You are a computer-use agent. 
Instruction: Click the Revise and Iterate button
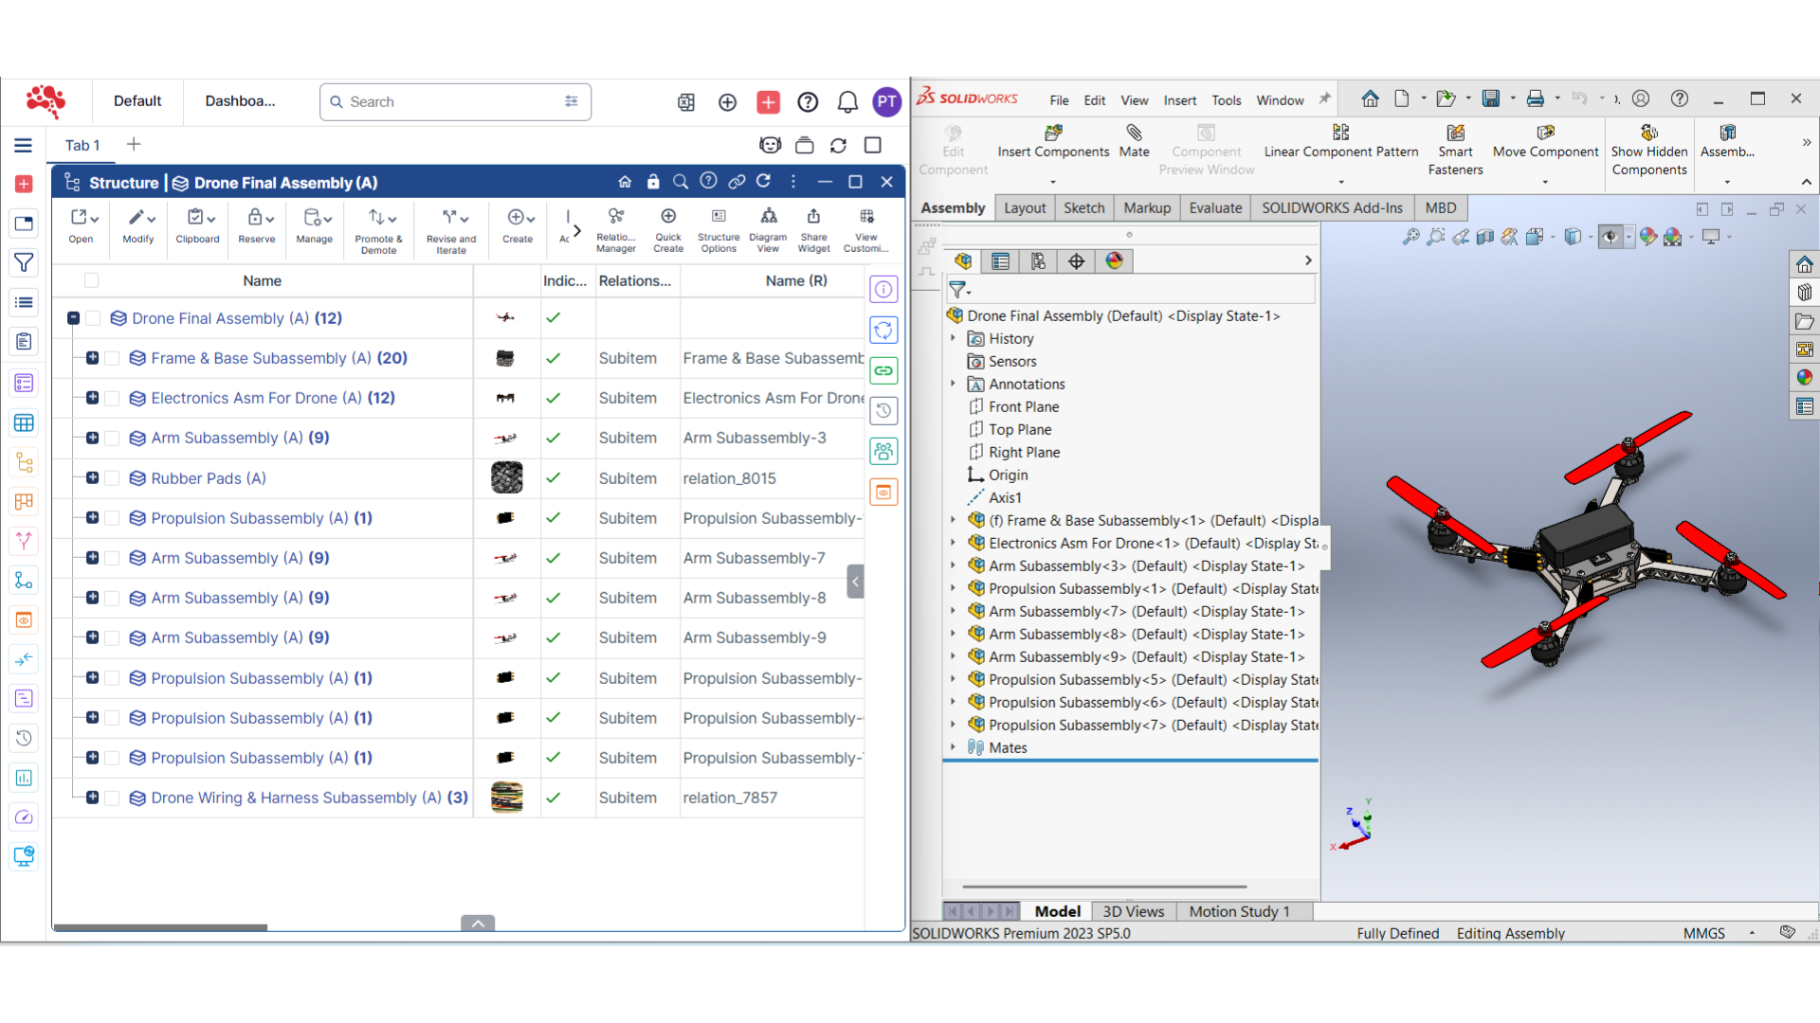(450, 229)
